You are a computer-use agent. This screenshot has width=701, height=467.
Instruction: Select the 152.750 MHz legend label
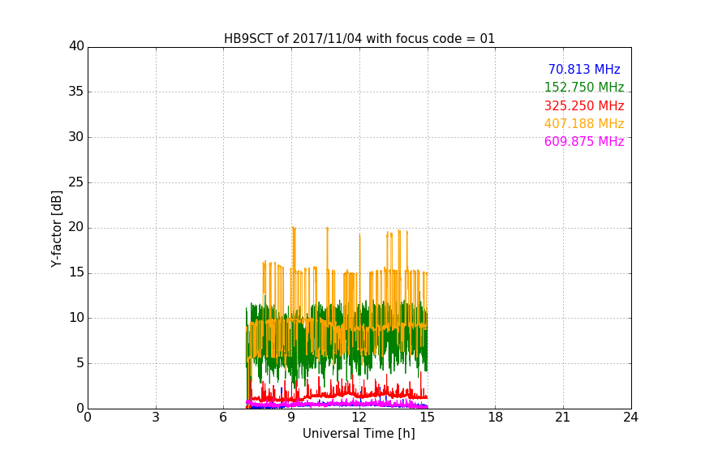(x=584, y=87)
